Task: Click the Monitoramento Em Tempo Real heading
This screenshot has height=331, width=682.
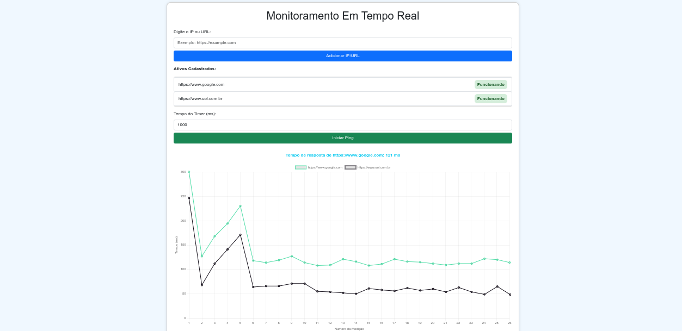Action: (x=342, y=16)
